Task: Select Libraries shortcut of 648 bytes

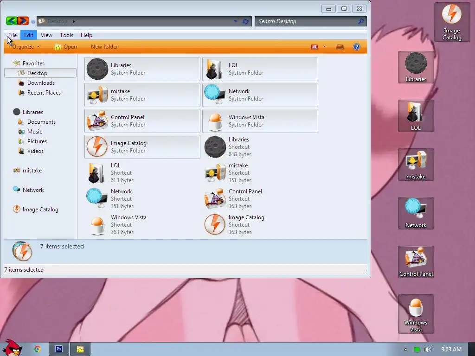Action: tap(260, 147)
